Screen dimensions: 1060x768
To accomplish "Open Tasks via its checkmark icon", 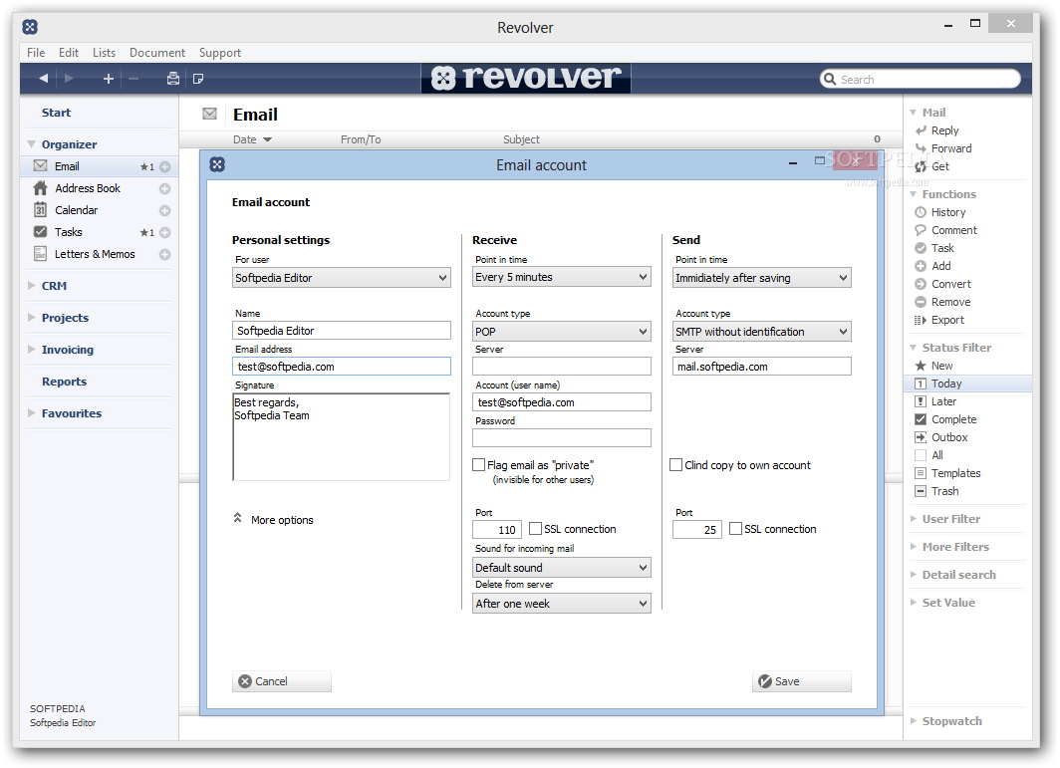I will point(41,232).
